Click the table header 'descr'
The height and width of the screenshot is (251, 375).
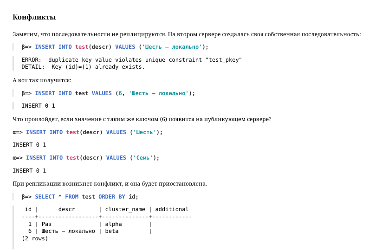pyautogui.click(x=66, y=209)
